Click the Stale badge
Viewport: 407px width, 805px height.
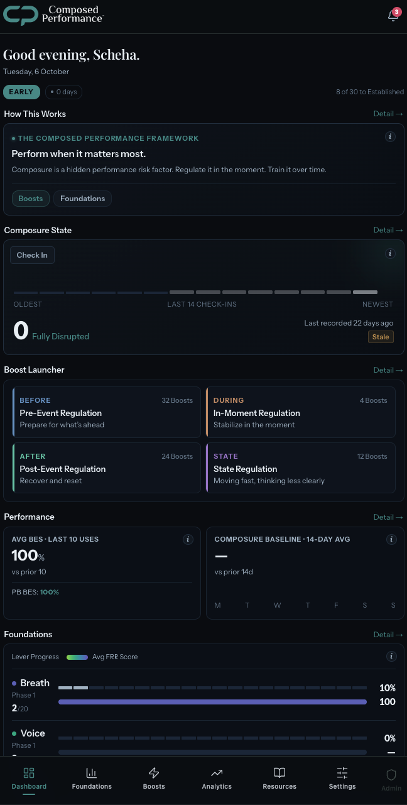381,337
